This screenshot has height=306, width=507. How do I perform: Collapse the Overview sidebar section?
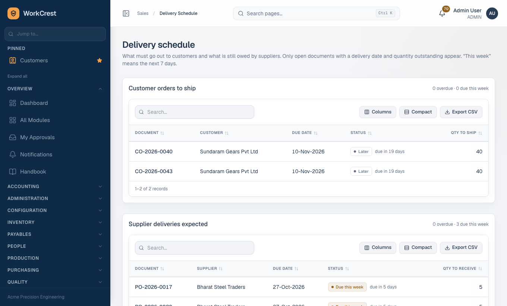pyautogui.click(x=55, y=89)
